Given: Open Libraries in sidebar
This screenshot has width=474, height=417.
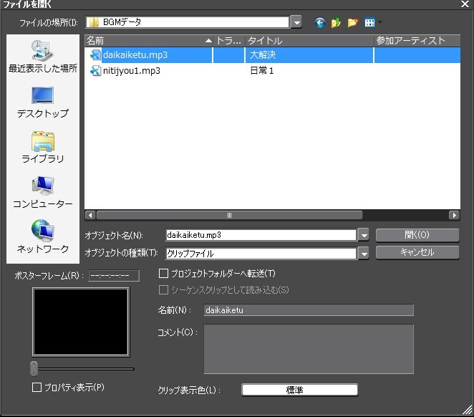Looking at the screenshot, I should (42, 148).
